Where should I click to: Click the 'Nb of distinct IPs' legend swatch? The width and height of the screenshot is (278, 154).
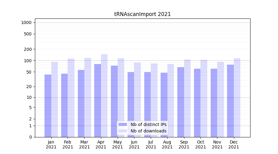[123, 124]
